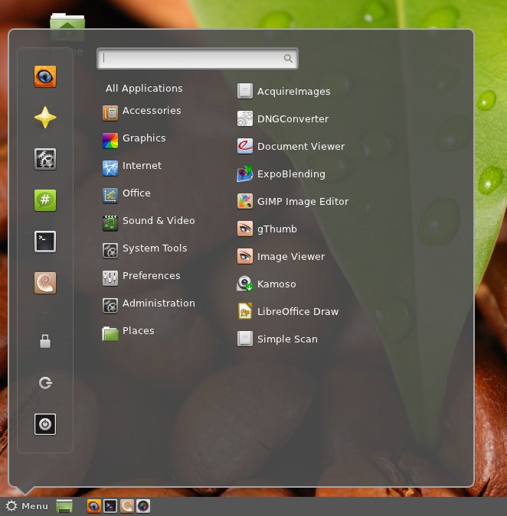Click the Internet category icon
Viewport: 507px width, 516px height.
[110, 168]
